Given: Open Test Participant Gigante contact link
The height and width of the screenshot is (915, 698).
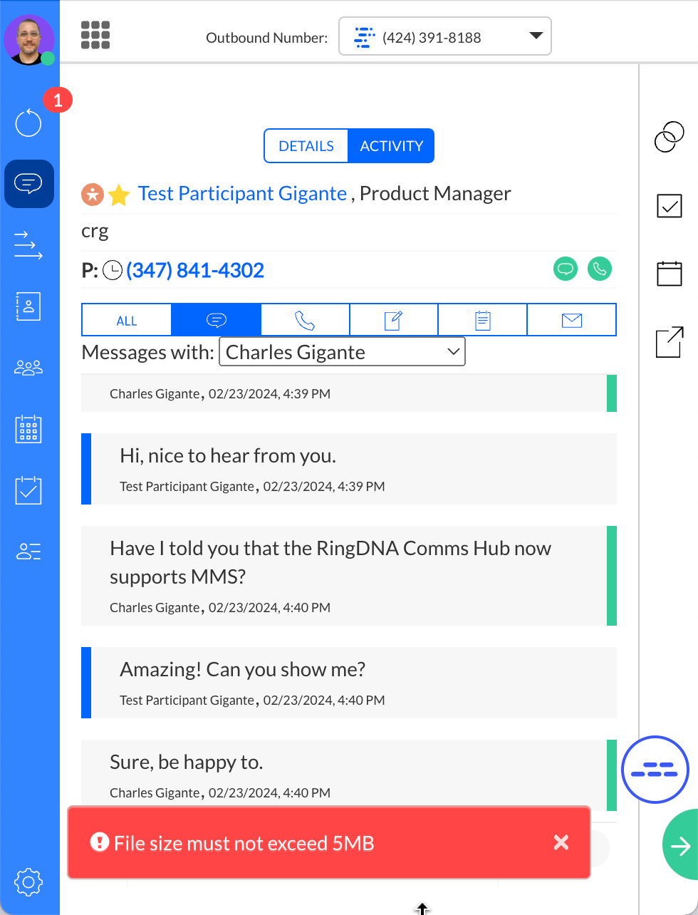Looking at the screenshot, I should pos(242,194).
